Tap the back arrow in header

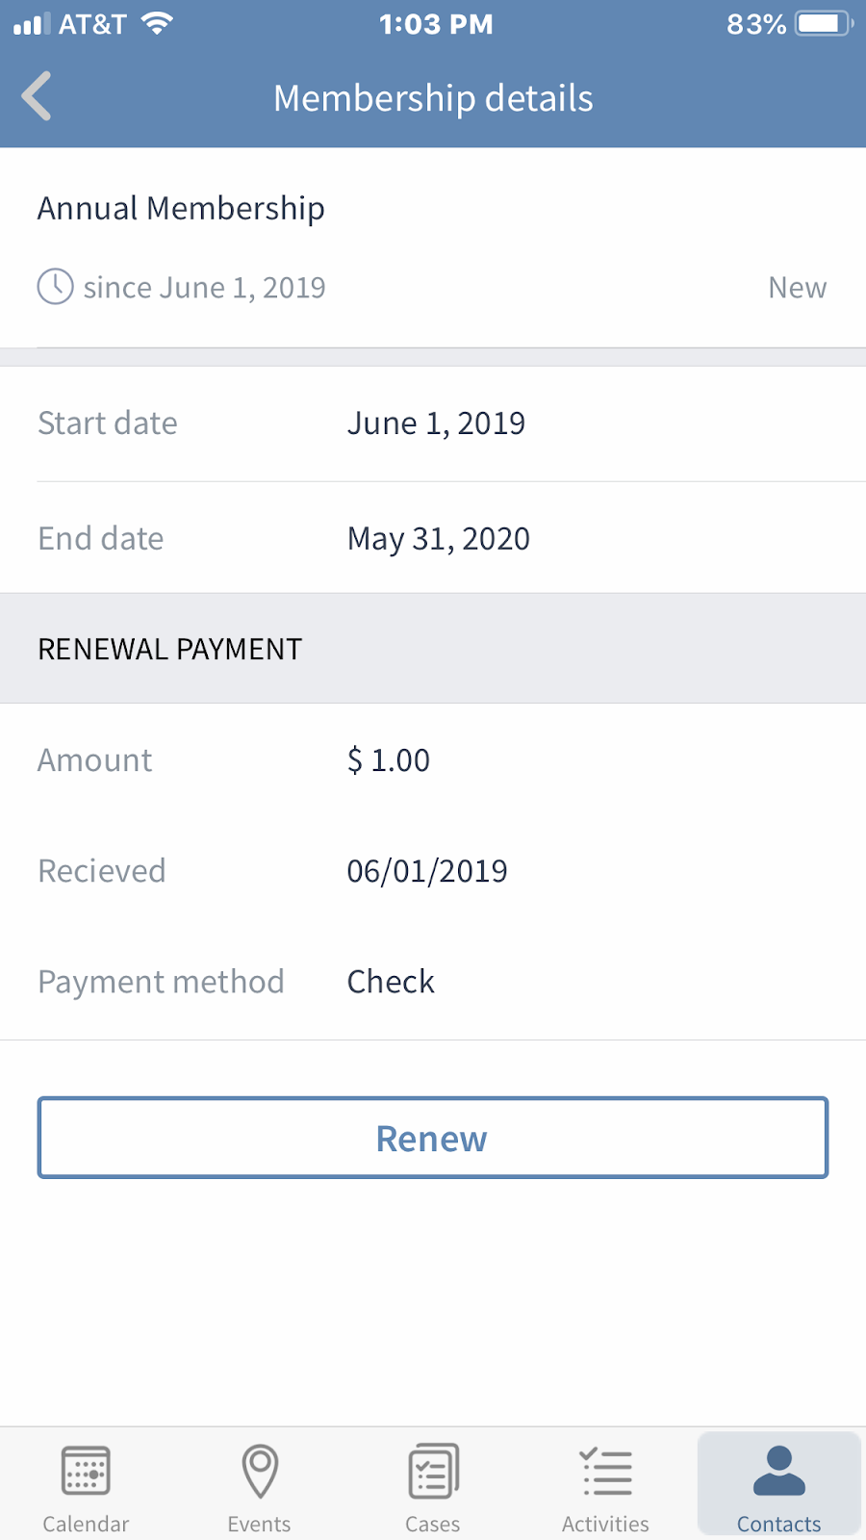37,97
